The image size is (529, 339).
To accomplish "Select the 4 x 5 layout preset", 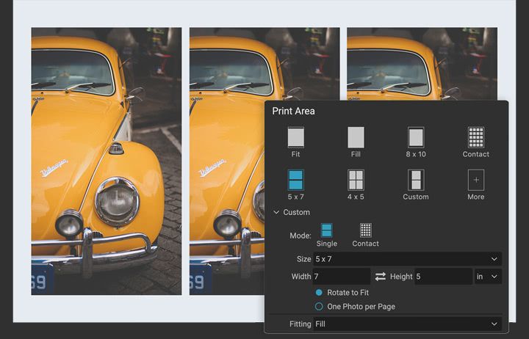I will click(x=356, y=185).
